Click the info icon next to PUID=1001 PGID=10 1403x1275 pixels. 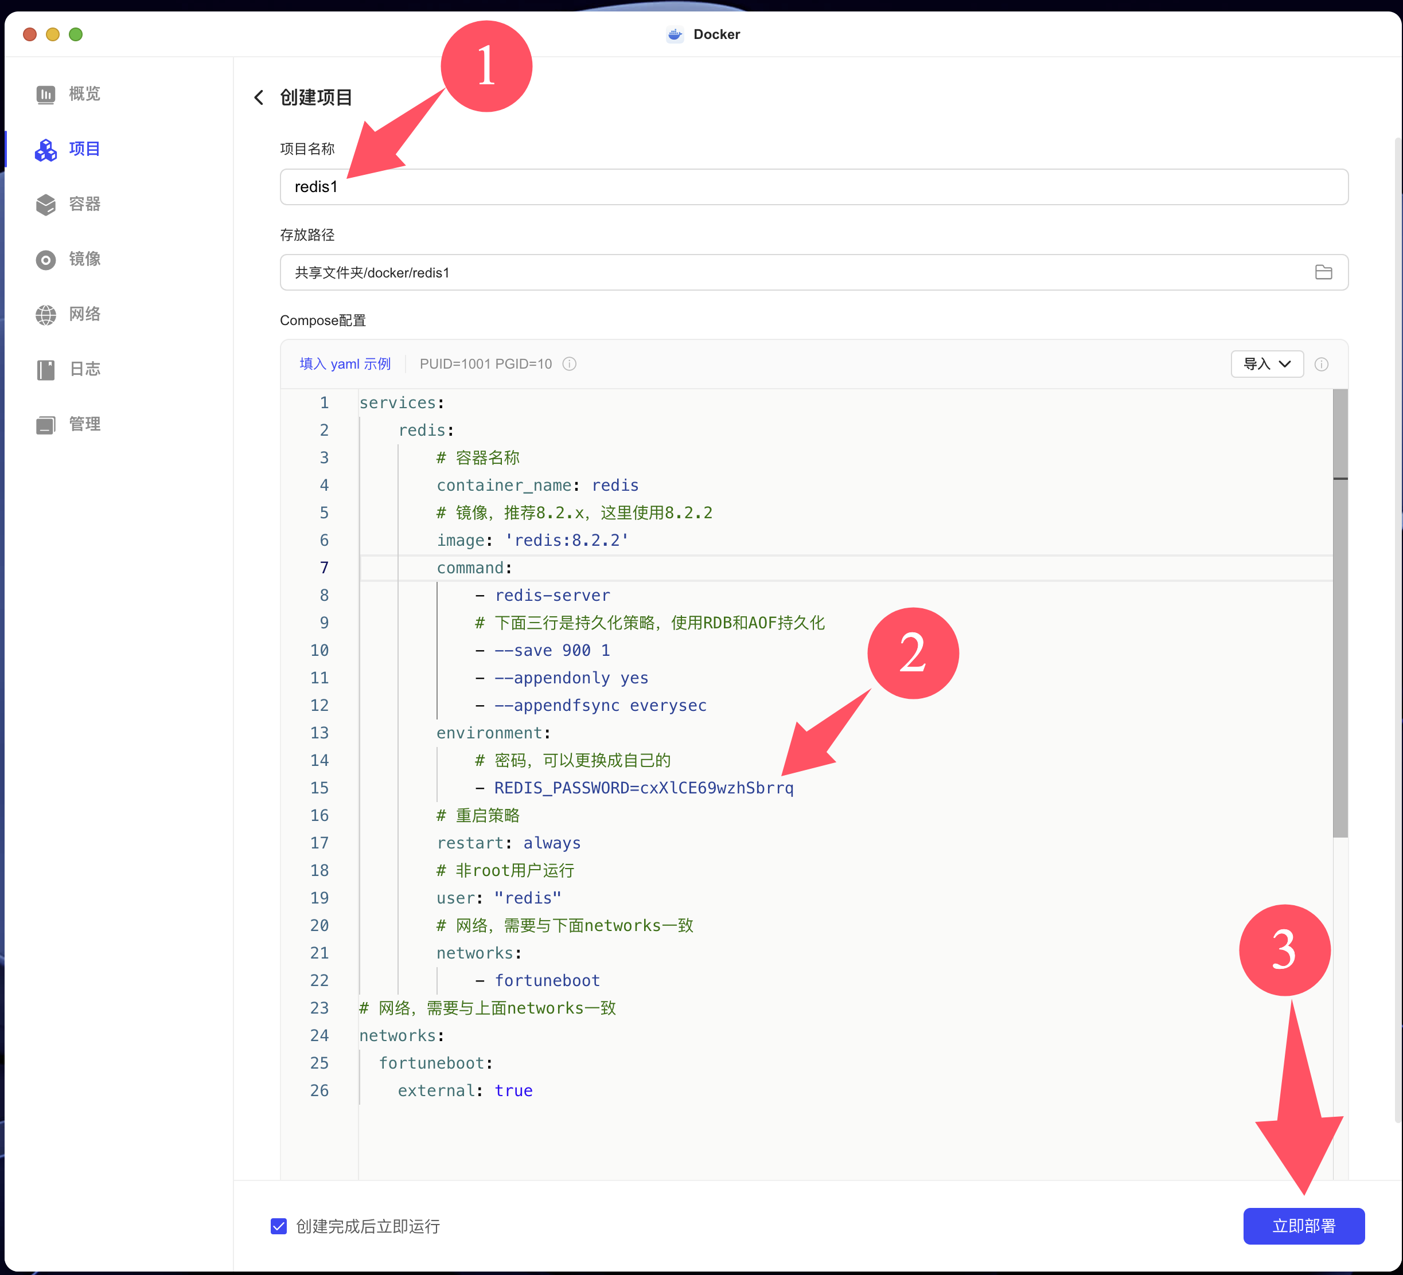pos(569,364)
